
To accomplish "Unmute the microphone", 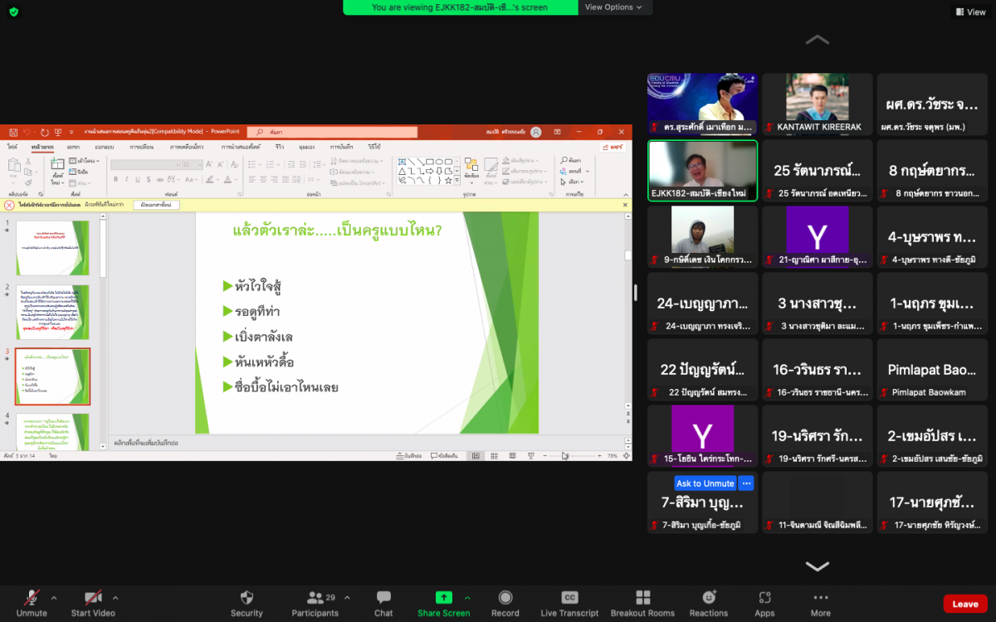I will click(32, 598).
